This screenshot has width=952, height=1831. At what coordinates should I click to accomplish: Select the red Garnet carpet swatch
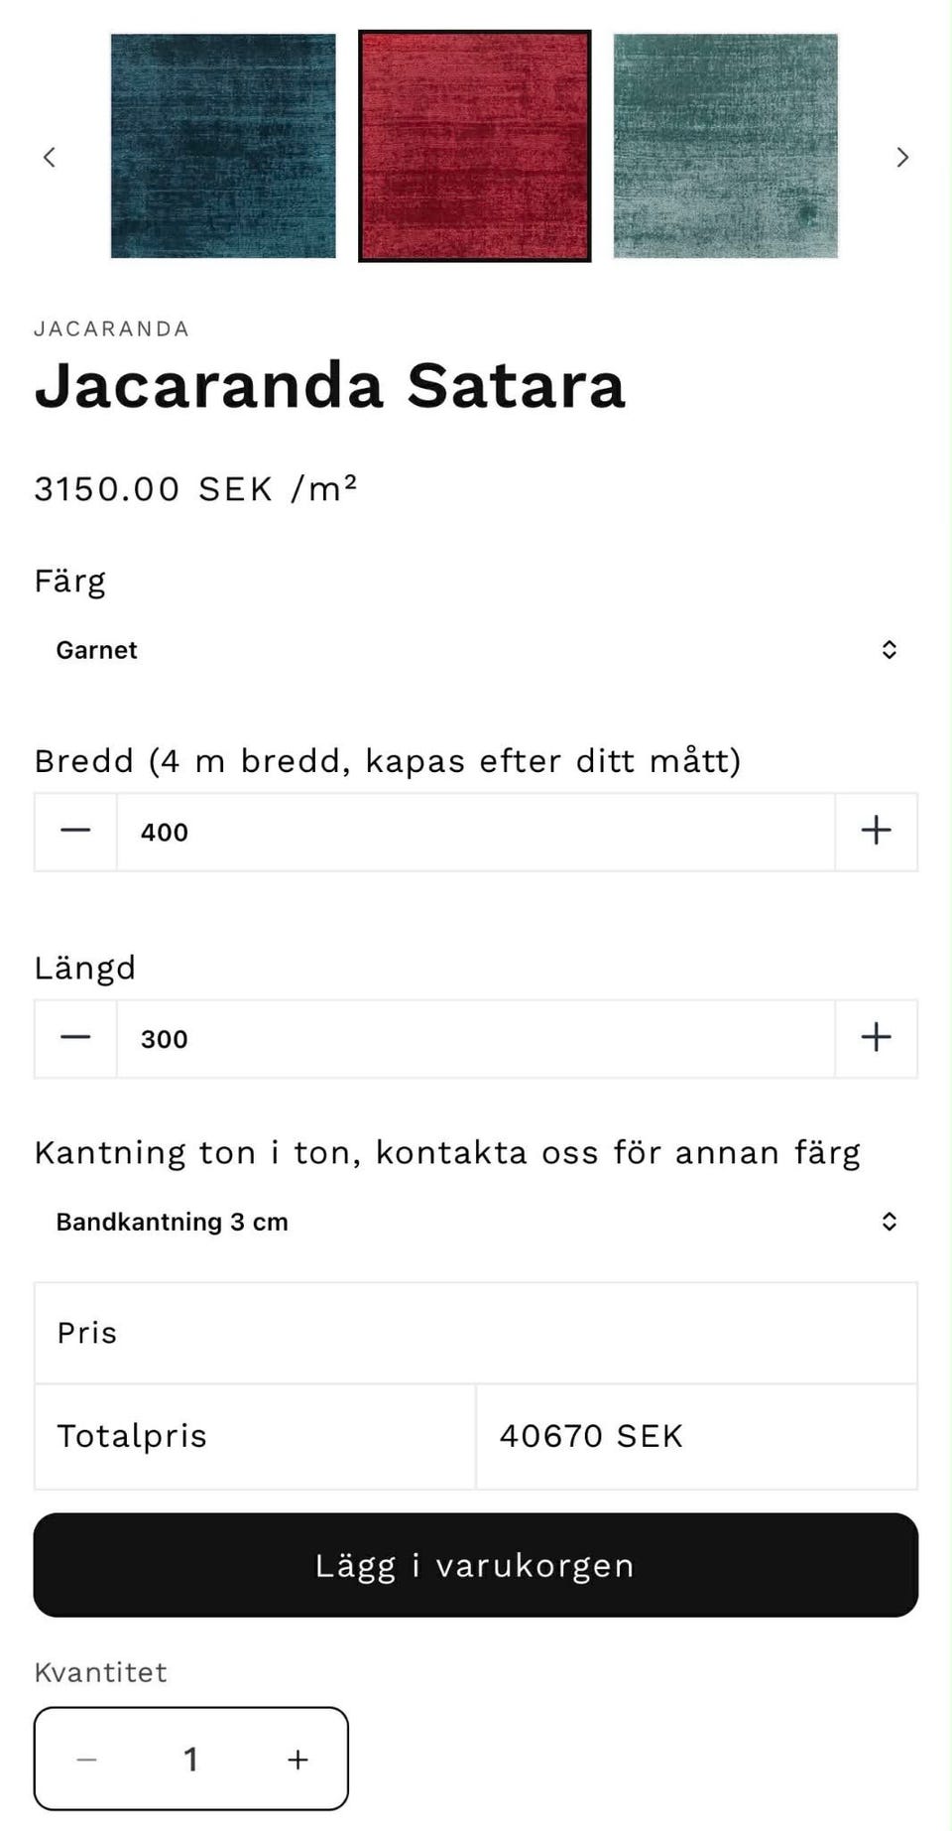tap(475, 146)
